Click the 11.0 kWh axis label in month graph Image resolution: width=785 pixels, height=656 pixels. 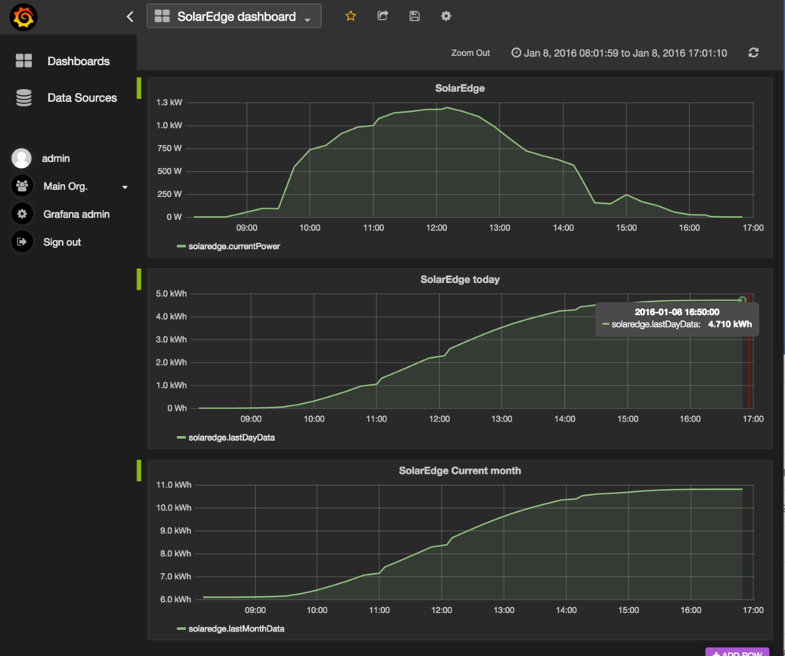pos(173,484)
